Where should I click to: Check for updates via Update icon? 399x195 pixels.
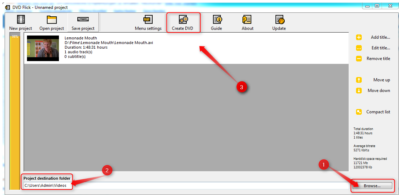click(x=279, y=20)
